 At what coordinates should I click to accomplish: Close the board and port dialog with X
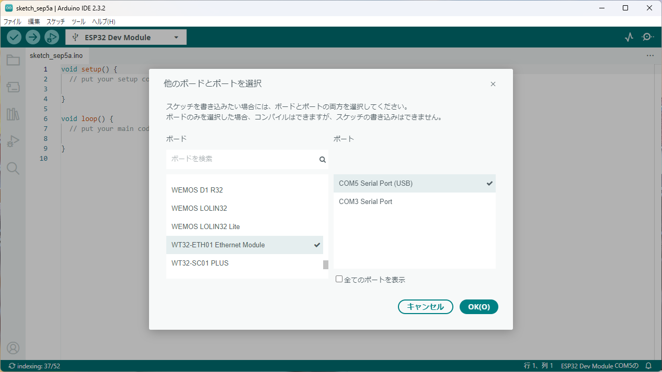[x=493, y=84]
